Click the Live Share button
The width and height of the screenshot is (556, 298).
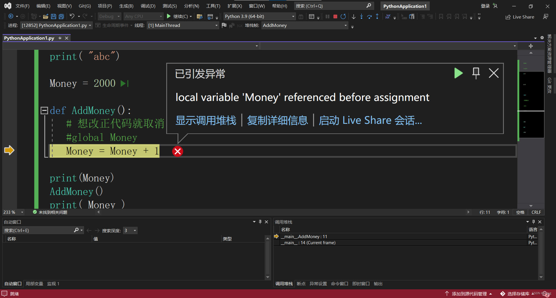[x=520, y=17]
